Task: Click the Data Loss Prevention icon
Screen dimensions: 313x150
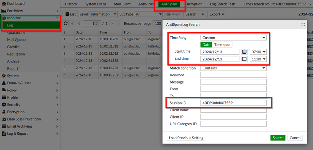Action: [4, 119]
